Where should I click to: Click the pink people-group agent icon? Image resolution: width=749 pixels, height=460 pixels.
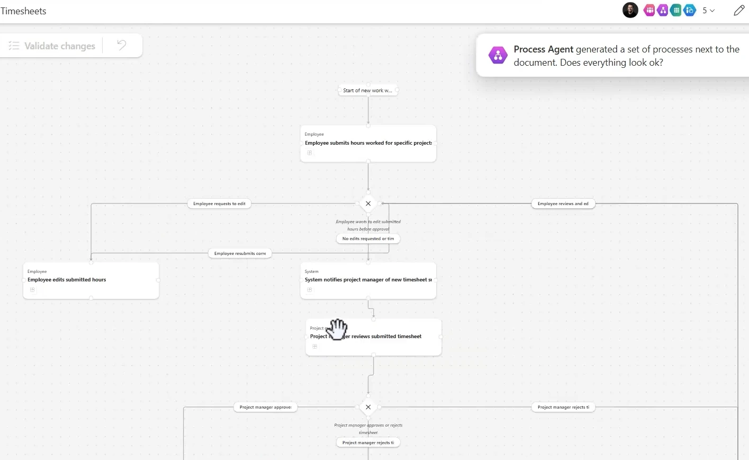click(649, 10)
